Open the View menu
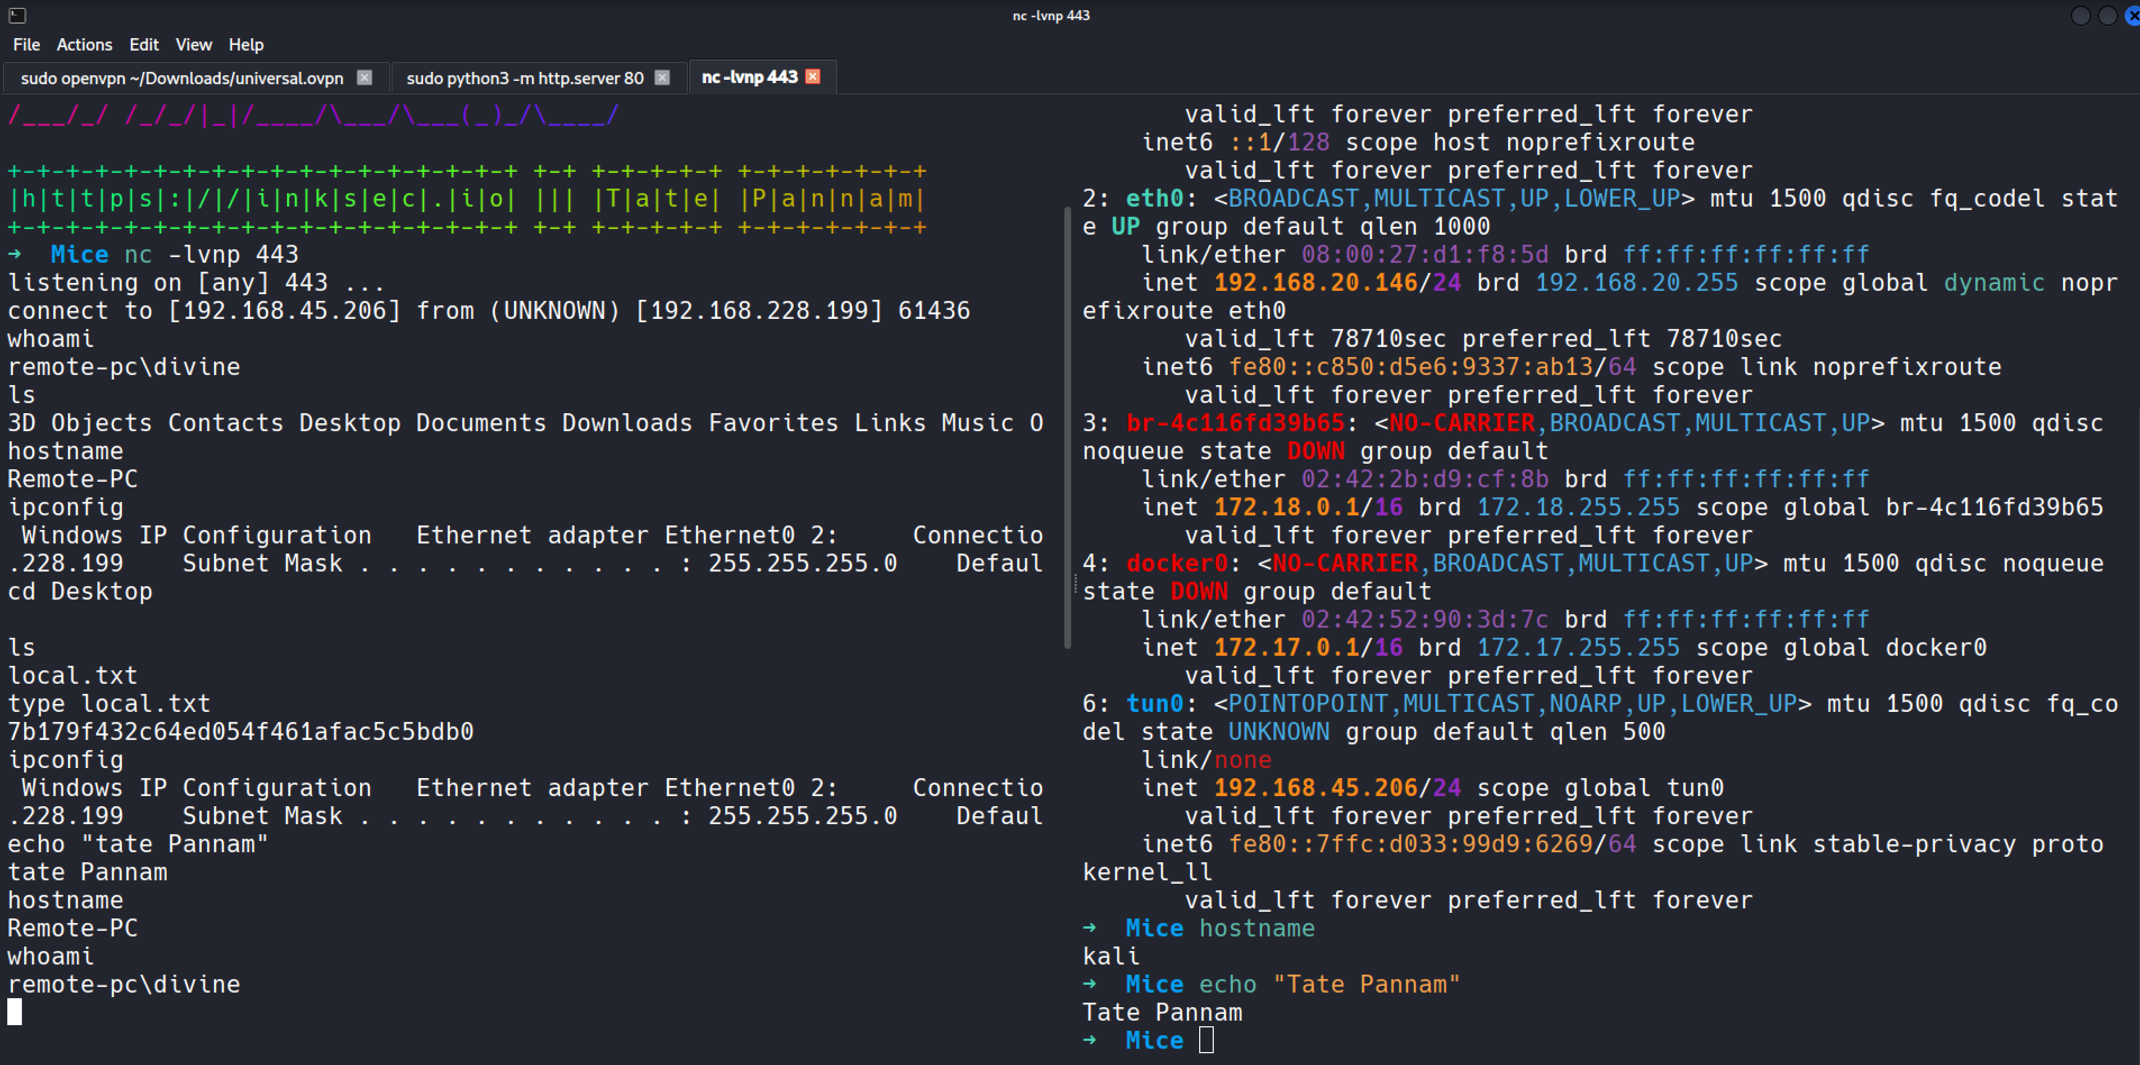 coord(194,45)
